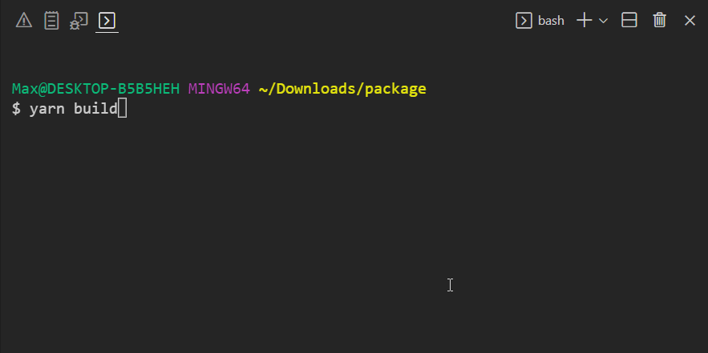Click the ~/Downloads/package path text

(342, 89)
